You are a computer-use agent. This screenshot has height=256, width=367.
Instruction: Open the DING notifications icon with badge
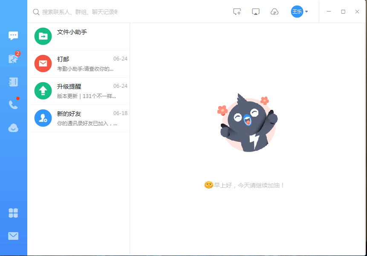pyautogui.click(x=13, y=59)
